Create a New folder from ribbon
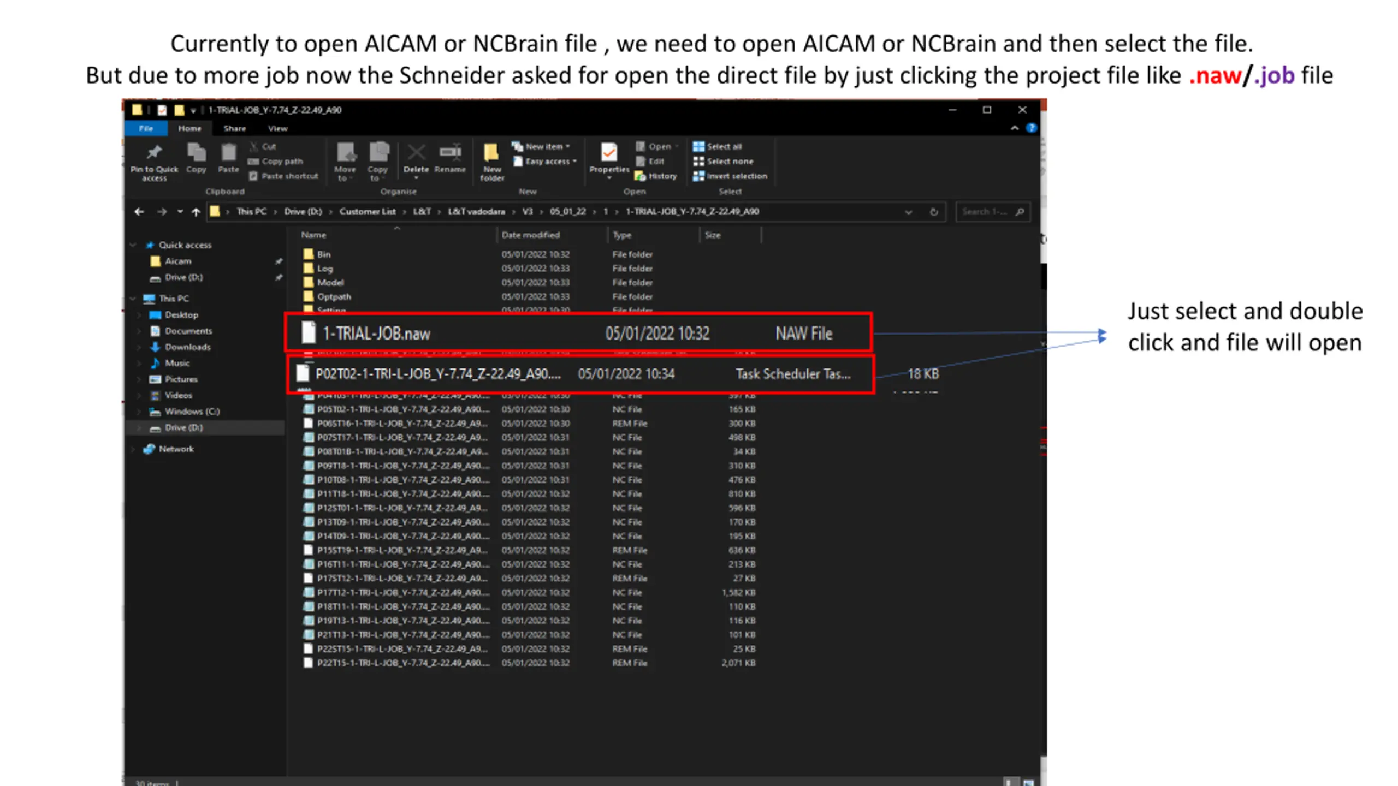Image resolution: width=1398 pixels, height=786 pixels. tap(491, 162)
